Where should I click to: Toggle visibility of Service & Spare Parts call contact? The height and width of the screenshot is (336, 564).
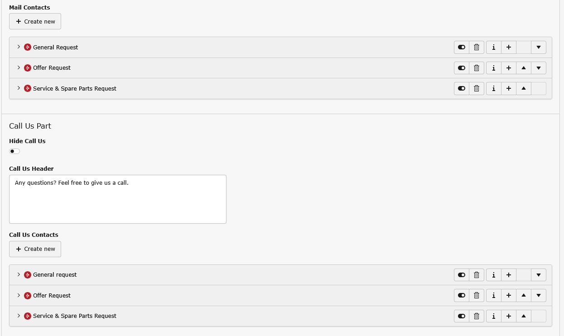point(462,316)
